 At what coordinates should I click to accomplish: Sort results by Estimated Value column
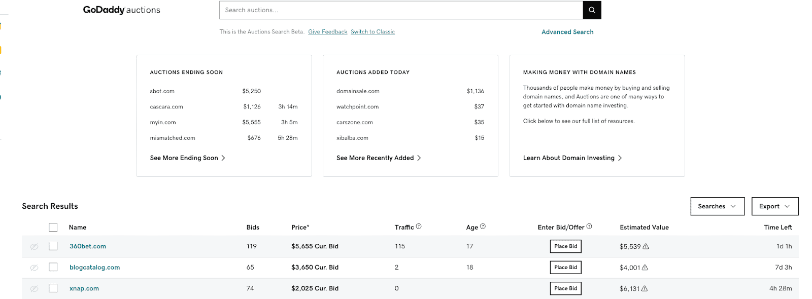coord(644,228)
